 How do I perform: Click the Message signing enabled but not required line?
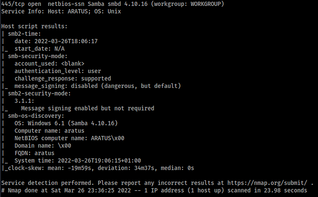click(x=87, y=108)
